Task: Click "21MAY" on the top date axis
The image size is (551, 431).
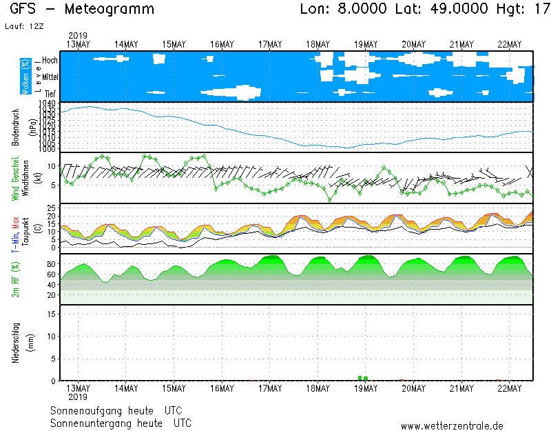Action: (461, 45)
